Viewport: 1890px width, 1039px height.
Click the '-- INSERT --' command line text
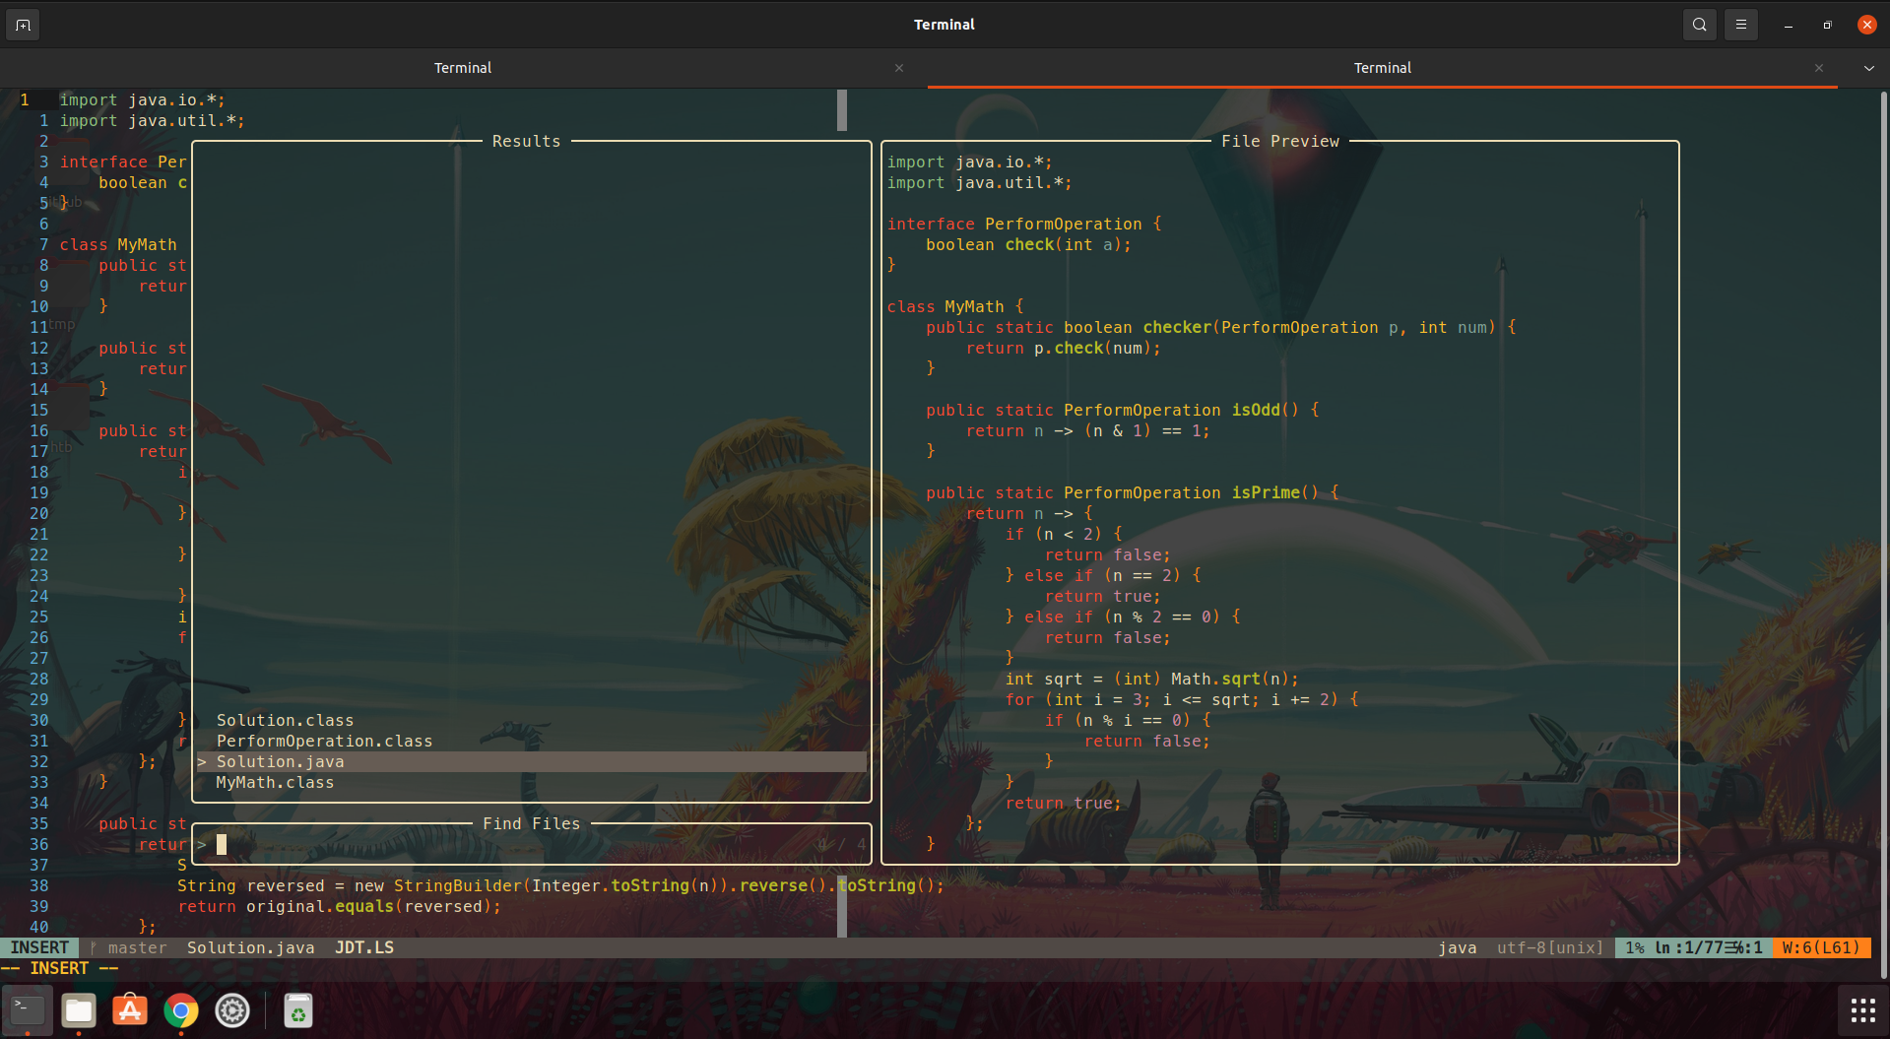coord(59,968)
